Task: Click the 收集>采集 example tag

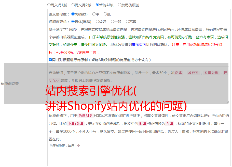Action: (76, 124)
